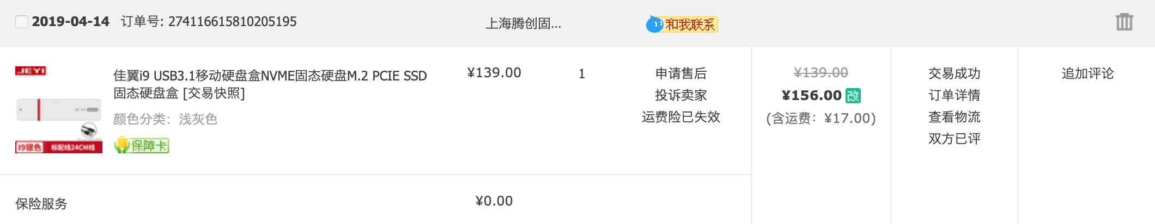Tick the order checkbox beside 2019-04-14
Screen dimensions: 1155x224
click(22, 22)
